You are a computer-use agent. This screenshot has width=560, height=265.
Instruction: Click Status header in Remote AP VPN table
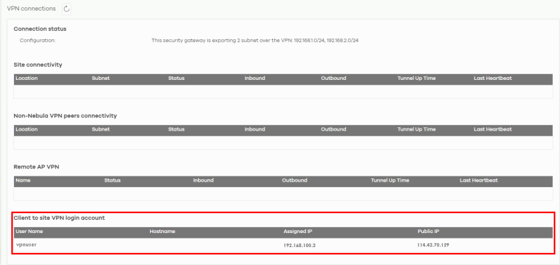[113, 180]
